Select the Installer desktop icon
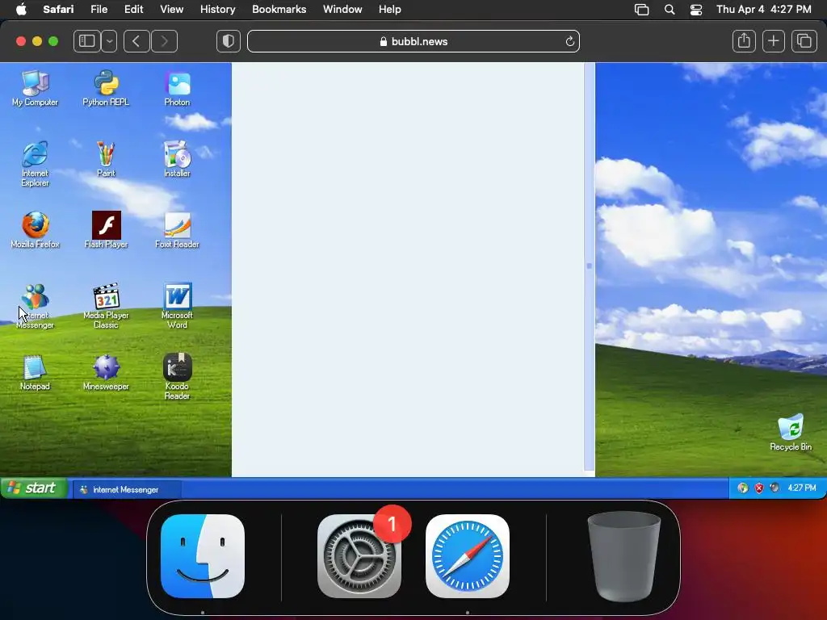The height and width of the screenshot is (620, 827). point(177,159)
